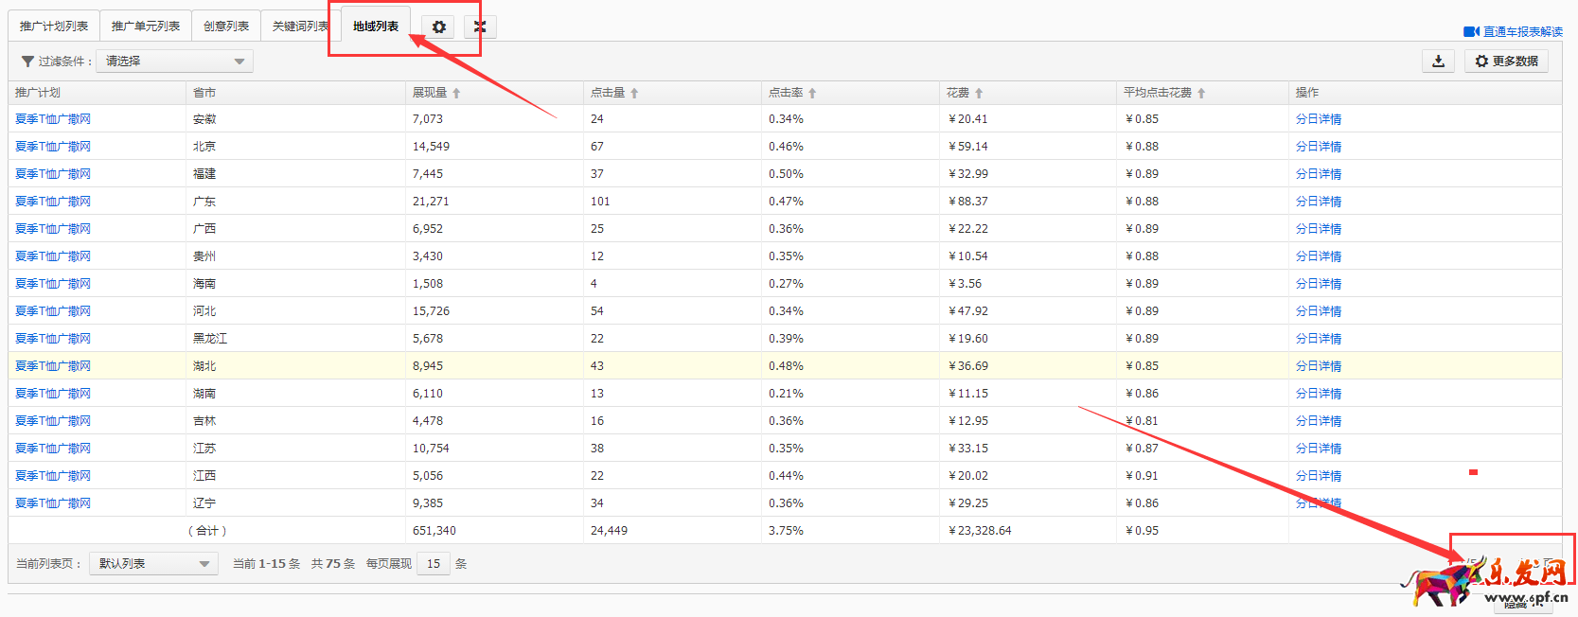This screenshot has width=1578, height=617.
Task: Open 分日详情 for the 北京 row
Action: [1318, 147]
